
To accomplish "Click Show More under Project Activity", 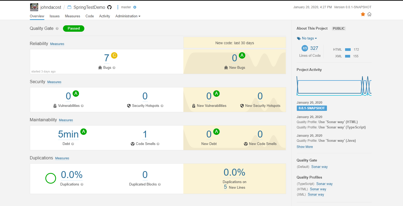I will click(x=305, y=147).
